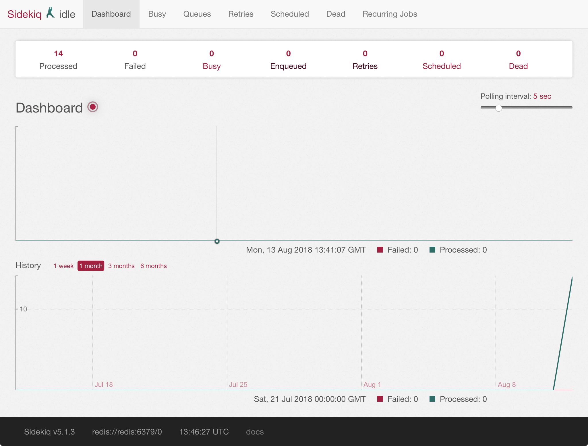This screenshot has height=446, width=588.
Task: Click the Failed legend marker under History chart
Action: pyautogui.click(x=380, y=399)
